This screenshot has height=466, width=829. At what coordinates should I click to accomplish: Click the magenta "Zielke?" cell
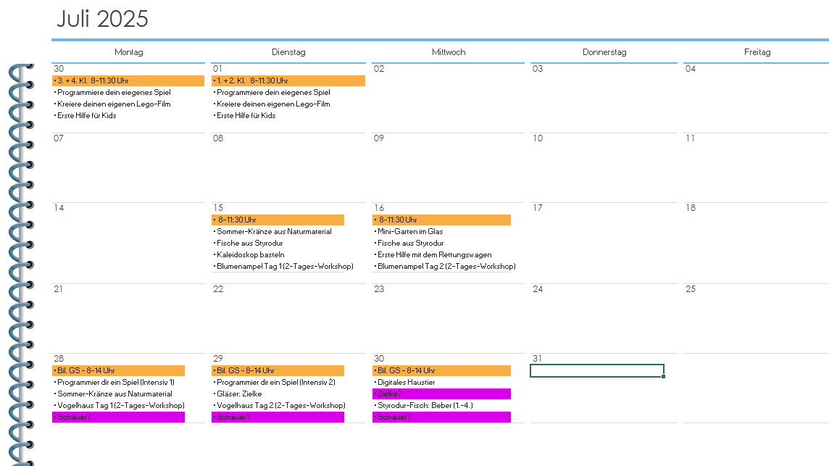pos(441,394)
